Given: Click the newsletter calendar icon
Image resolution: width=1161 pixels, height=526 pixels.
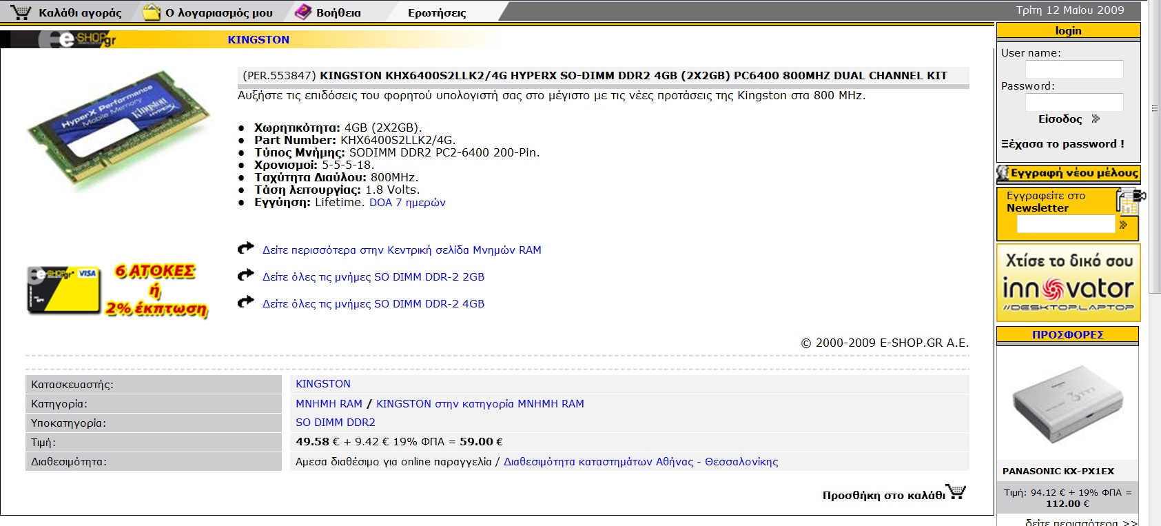Looking at the screenshot, I should click(1130, 202).
